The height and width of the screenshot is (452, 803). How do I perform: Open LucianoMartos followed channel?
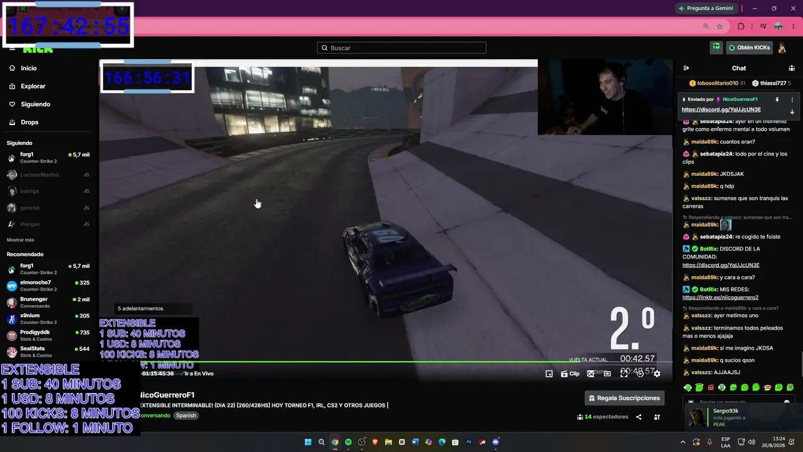coord(49,175)
